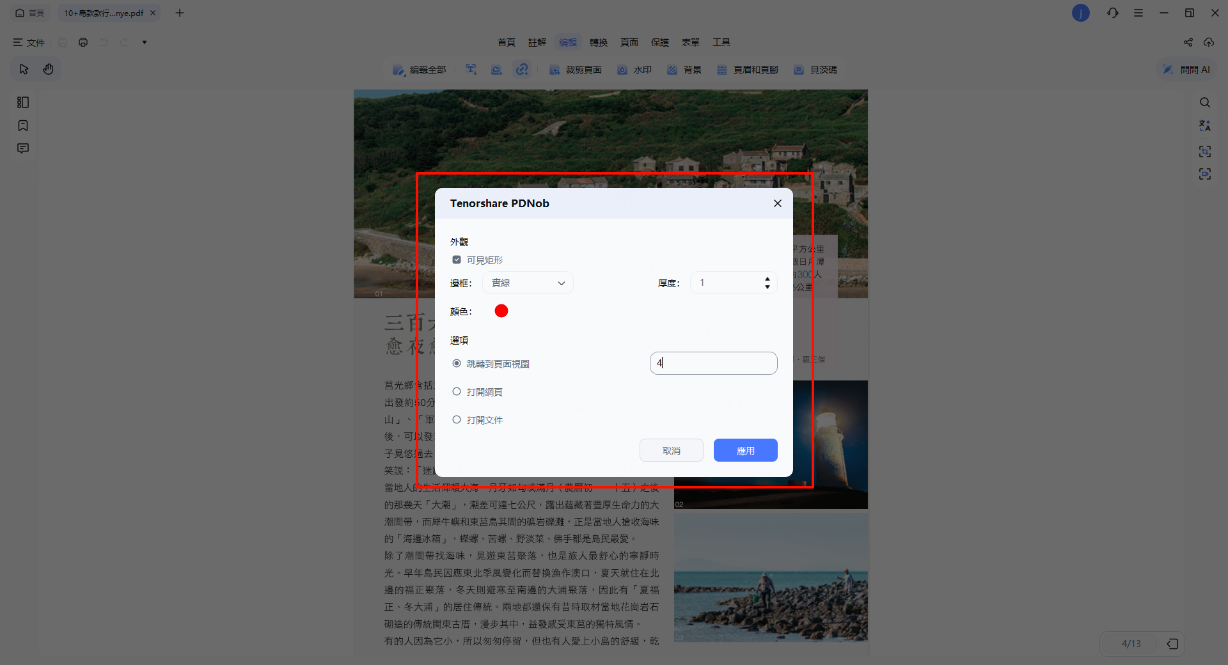Open the 註解 annotation menu
The image size is (1228, 665).
click(537, 42)
